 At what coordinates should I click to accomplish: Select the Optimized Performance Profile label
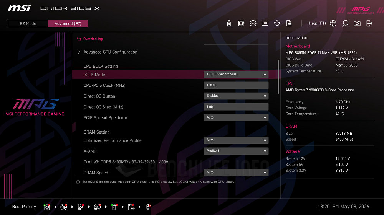tap(113, 140)
